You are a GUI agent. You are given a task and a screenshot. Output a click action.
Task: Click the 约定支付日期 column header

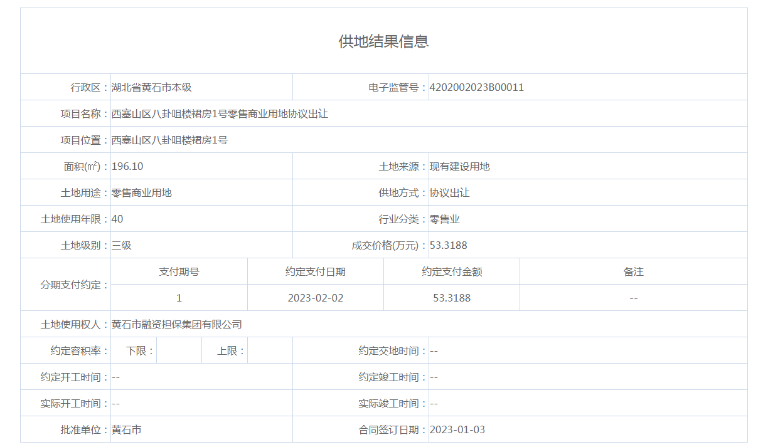click(x=315, y=271)
